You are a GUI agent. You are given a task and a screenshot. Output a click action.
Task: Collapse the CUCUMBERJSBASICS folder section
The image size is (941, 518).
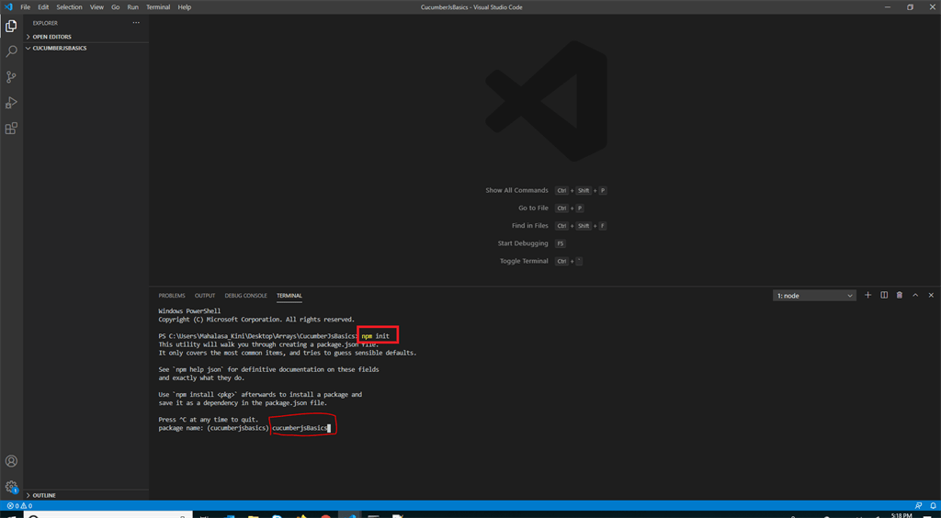[85, 48]
